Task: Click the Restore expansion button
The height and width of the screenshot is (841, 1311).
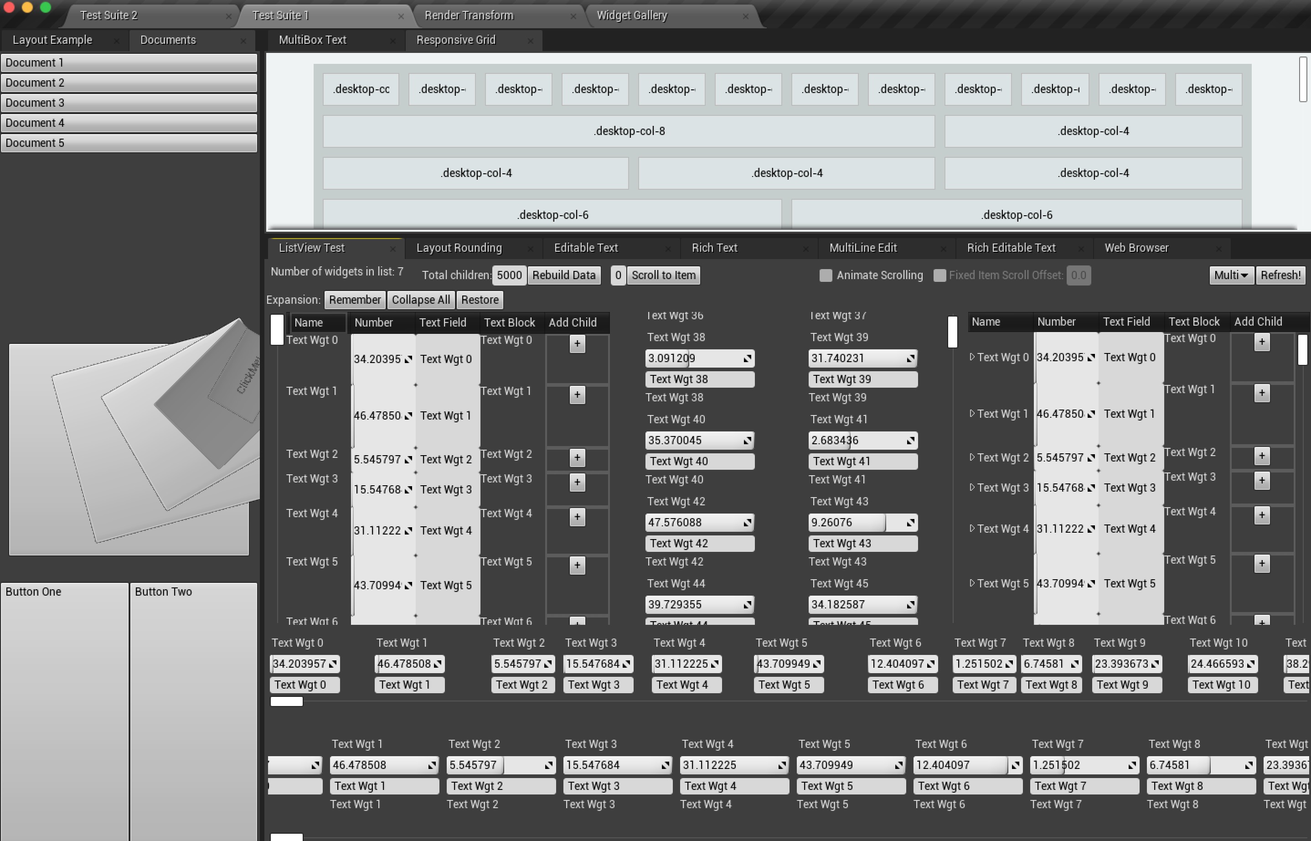Action: coord(480,300)
